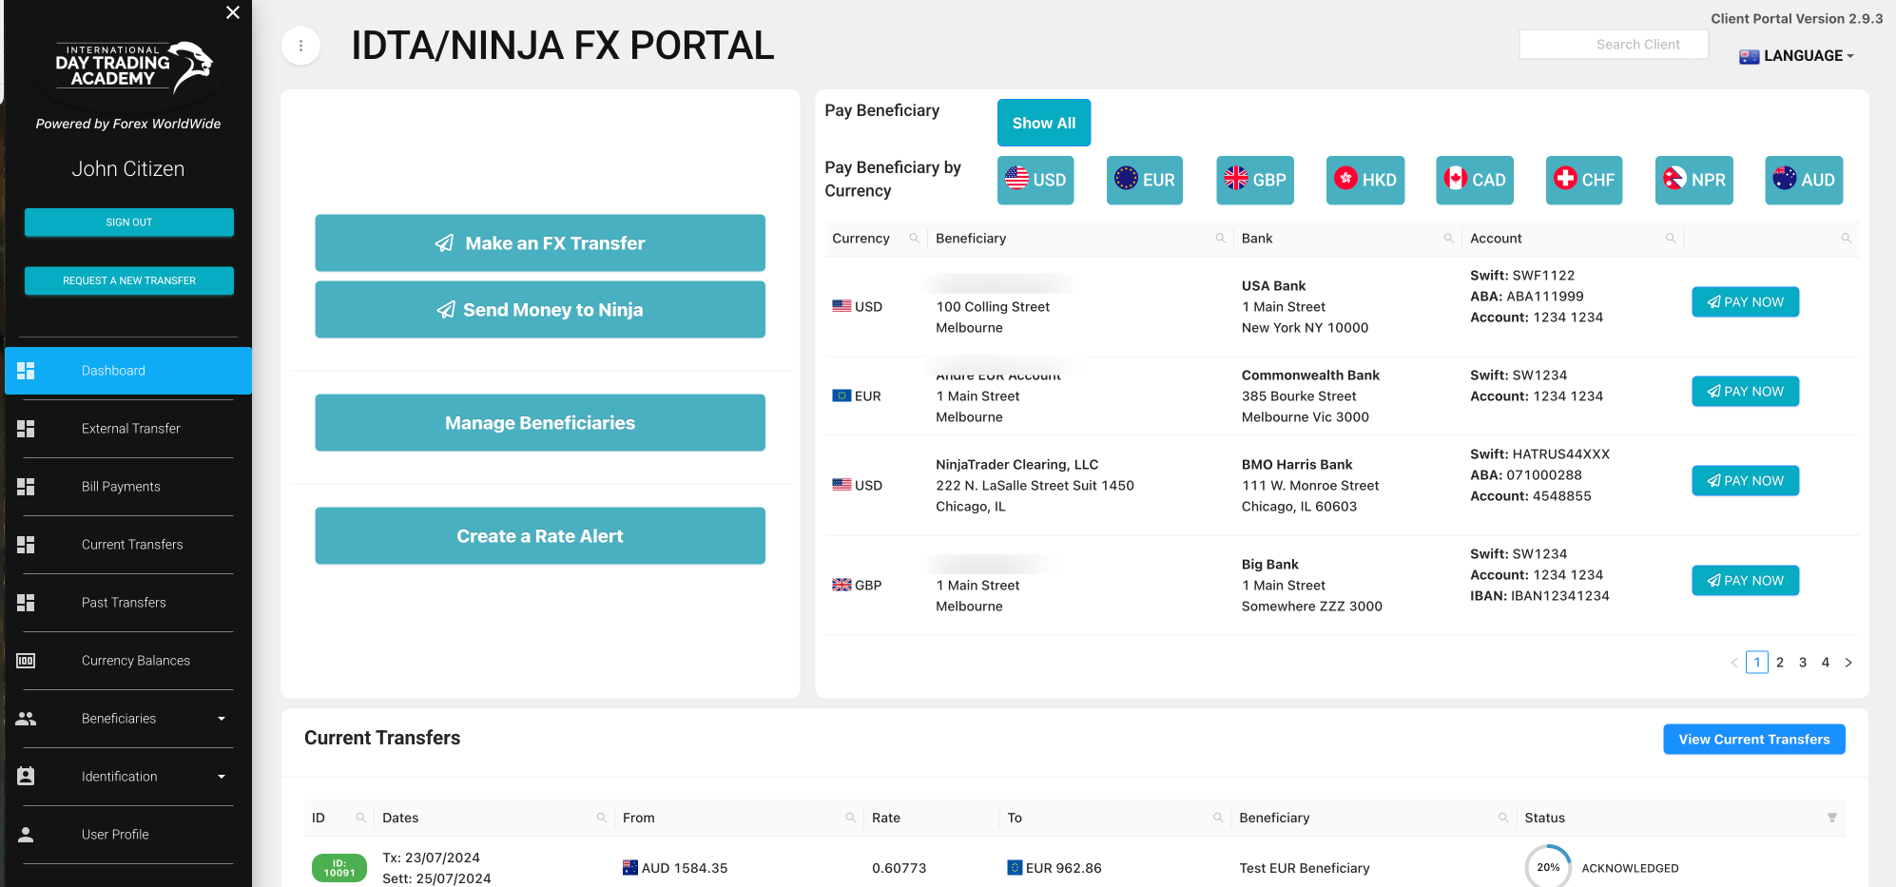Screen dimensions: 1896x887
Task: Click search icon in Currency column header
Action: (914, 239)
